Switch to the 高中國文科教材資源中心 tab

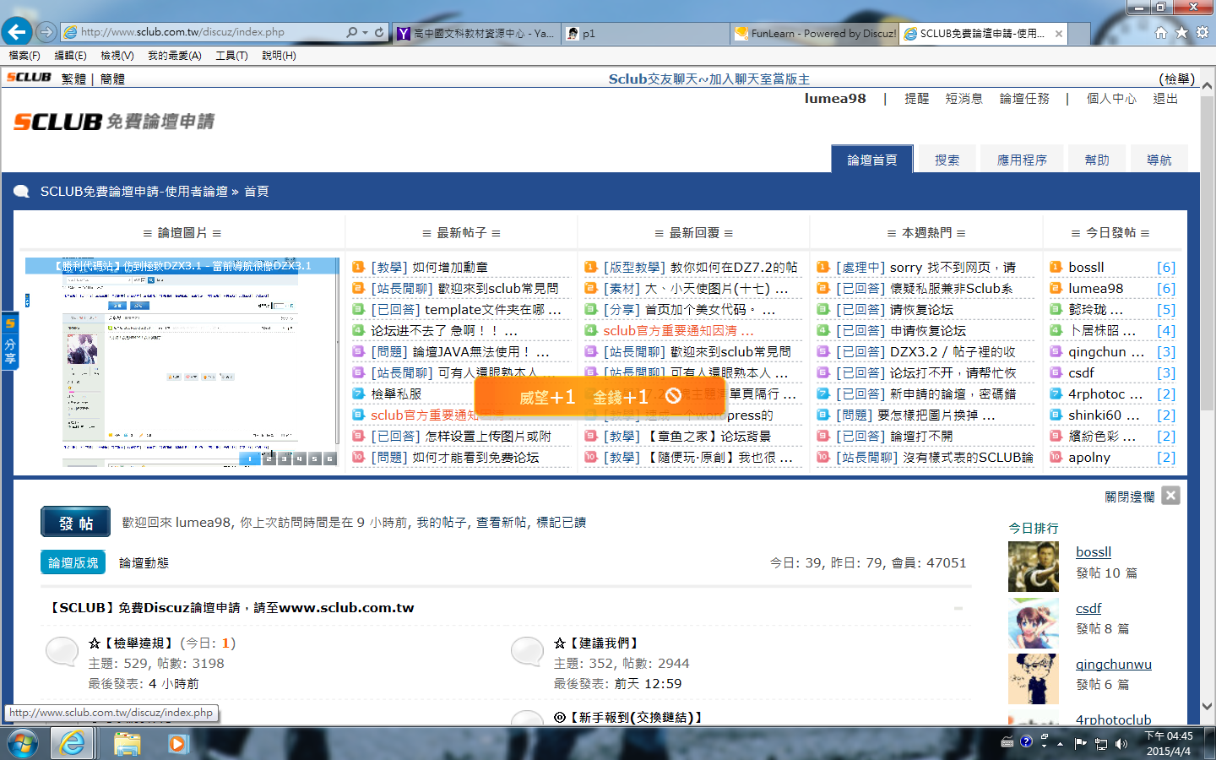(x=476, y=34)
